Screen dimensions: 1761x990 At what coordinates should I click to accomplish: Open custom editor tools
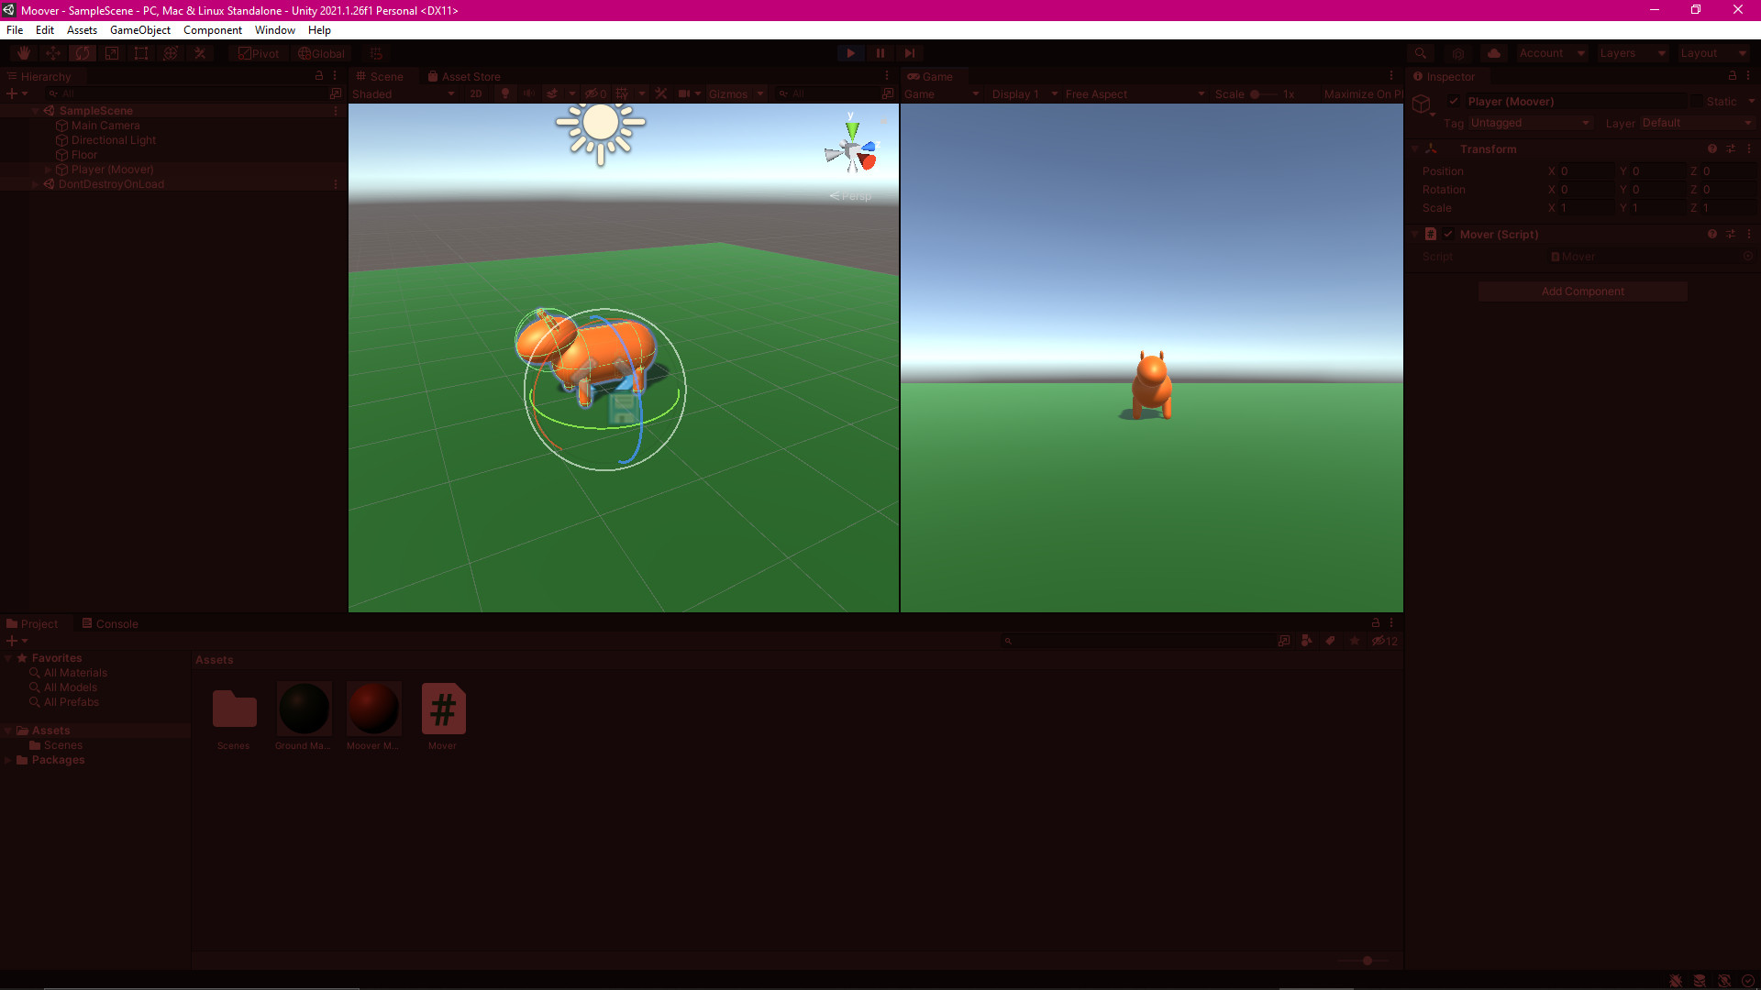[200, 53]
